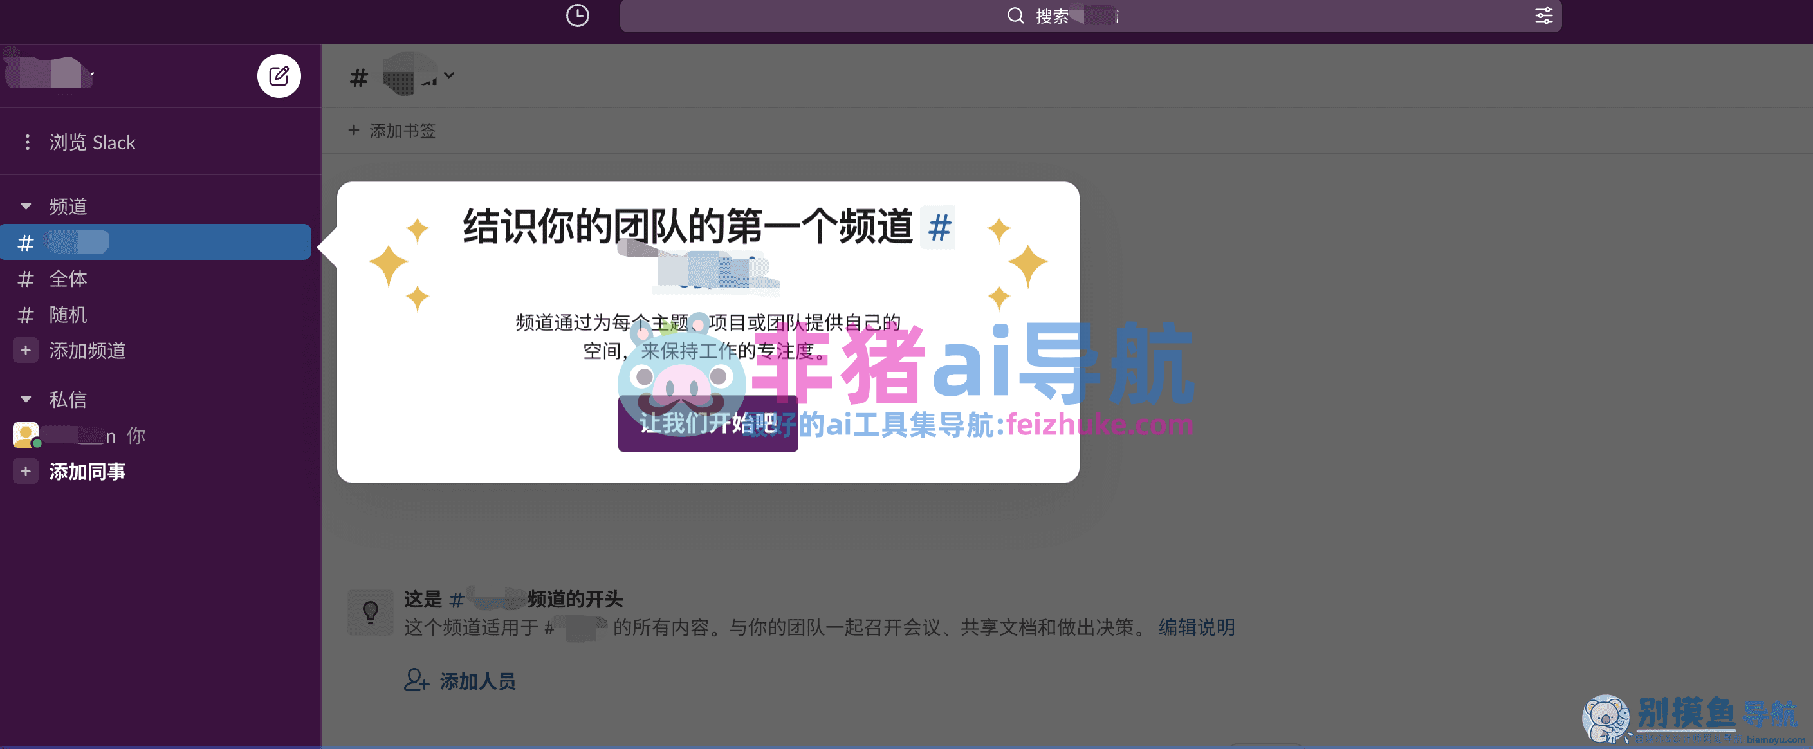Open the channel name dropdown chevron
1813x749 pixels.
point(449,75)
